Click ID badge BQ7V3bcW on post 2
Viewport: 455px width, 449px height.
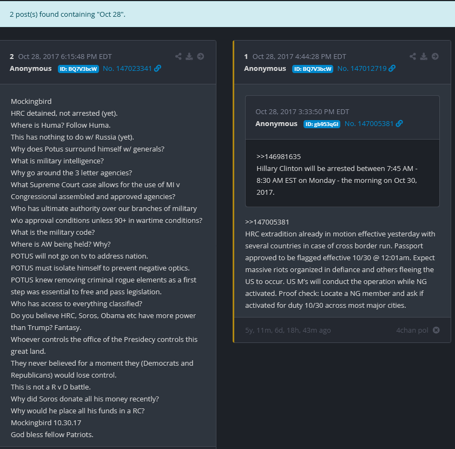tap(78, 69)
